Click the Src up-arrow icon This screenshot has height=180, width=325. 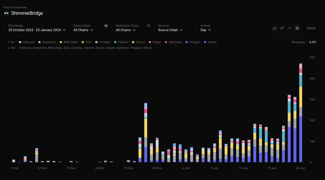pyautogui.click(x=8, y=42)
